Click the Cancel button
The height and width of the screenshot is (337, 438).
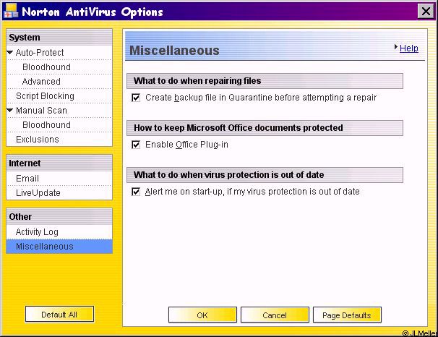coord(275,315)
